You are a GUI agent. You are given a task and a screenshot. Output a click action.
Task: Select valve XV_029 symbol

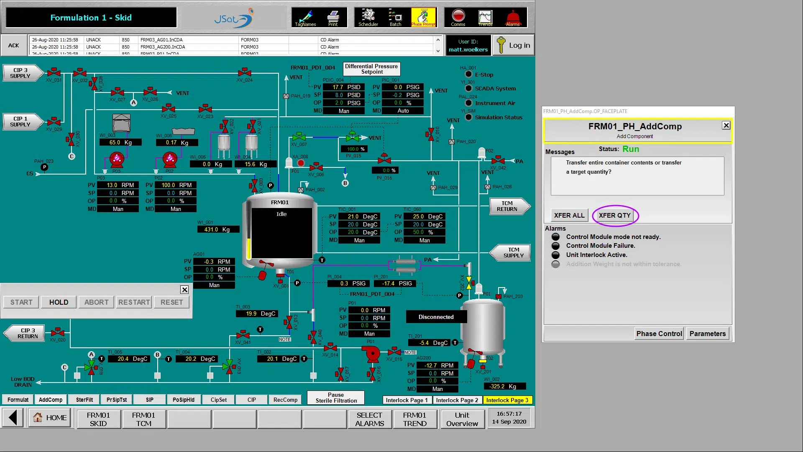click(x=54, y=122)
